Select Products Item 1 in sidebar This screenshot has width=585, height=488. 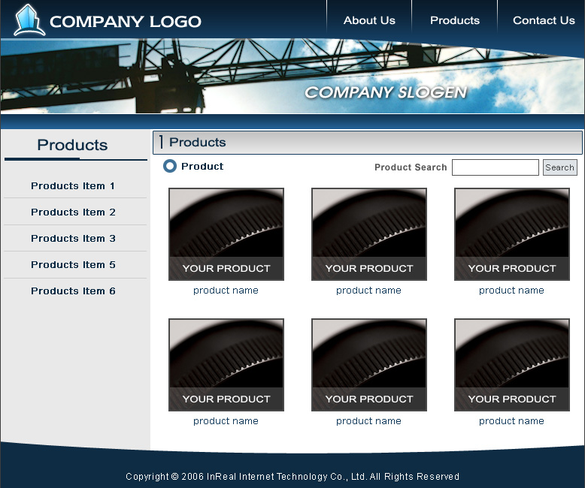(x=73, y=185)
